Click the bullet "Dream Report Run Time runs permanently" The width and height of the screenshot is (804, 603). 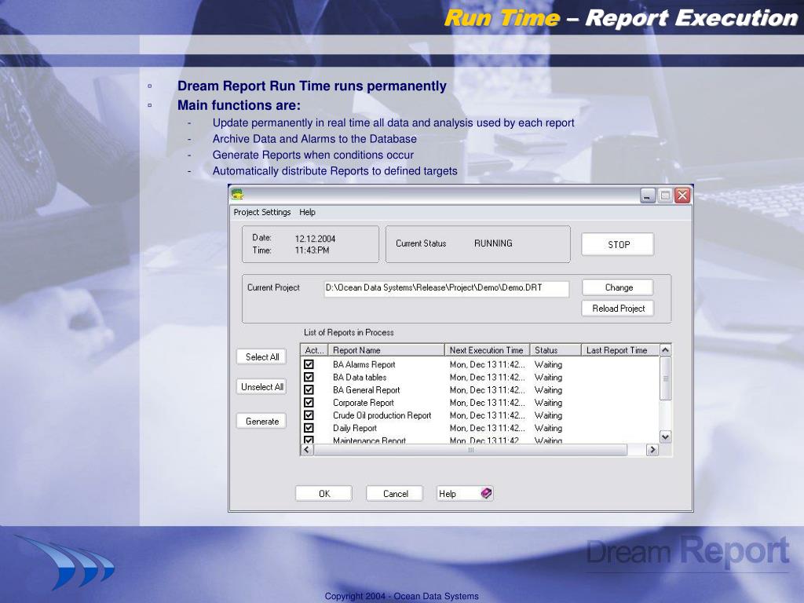coord(312,86)
